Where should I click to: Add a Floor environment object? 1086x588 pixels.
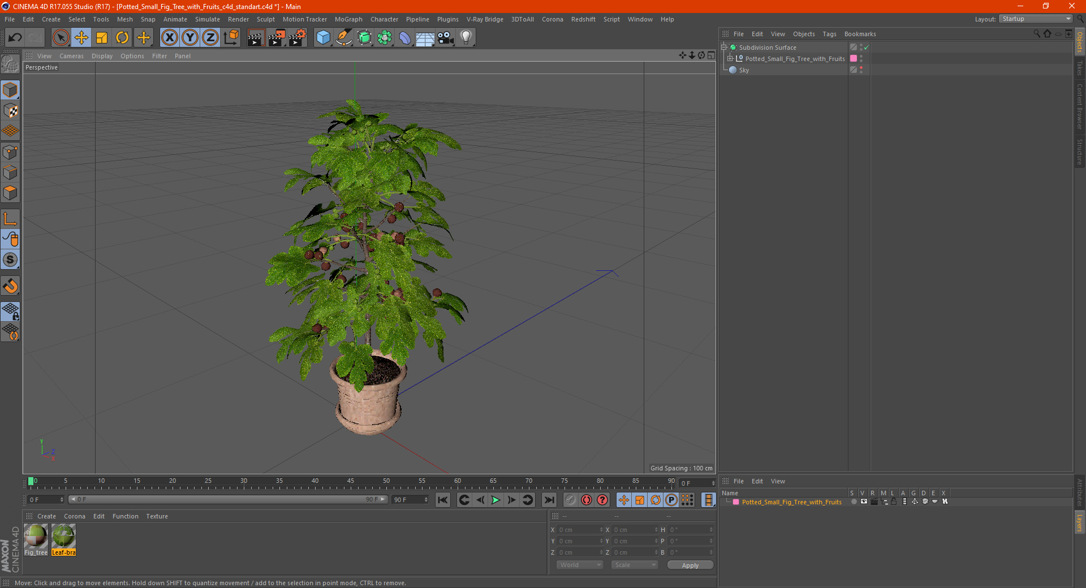[425, 38]
